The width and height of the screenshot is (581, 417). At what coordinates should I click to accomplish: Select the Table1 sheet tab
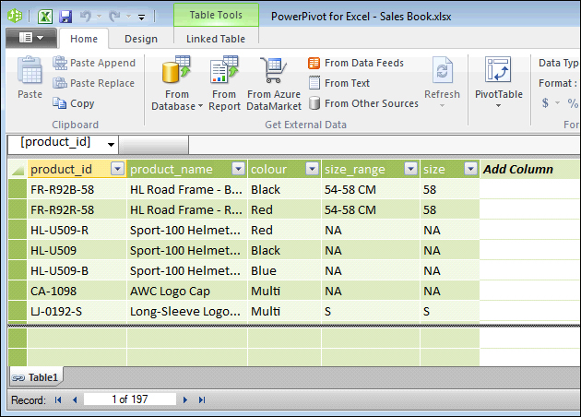(36, 377)
